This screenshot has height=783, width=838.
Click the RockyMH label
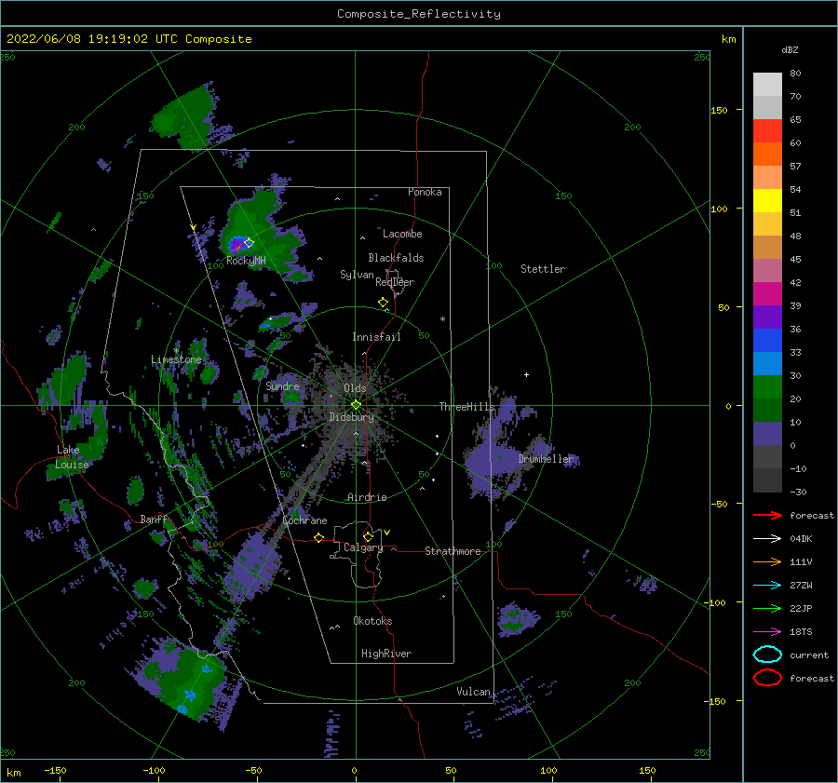click(x=246, y=261)
